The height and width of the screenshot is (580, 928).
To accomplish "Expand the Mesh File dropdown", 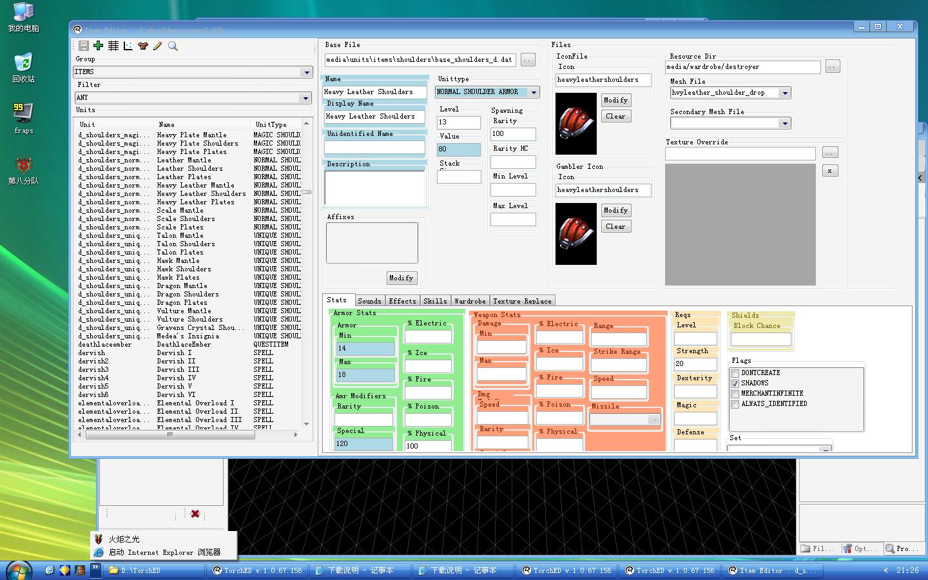I will 785,93.
